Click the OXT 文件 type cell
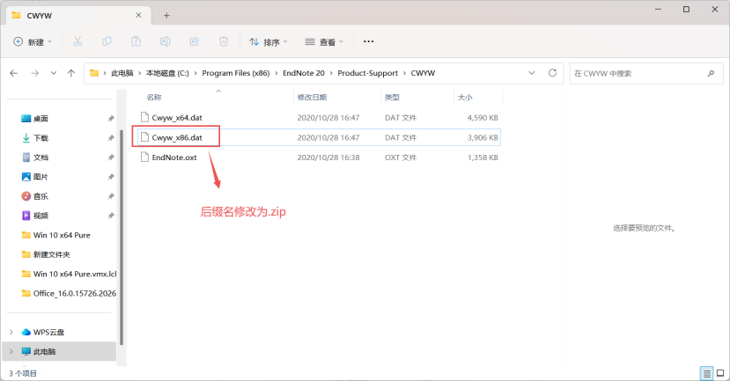The height and width of the screenshot is (381, 730). 401,158
